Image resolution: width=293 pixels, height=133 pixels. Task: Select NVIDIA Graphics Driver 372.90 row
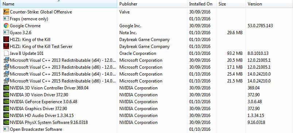[x=147, y=109]
